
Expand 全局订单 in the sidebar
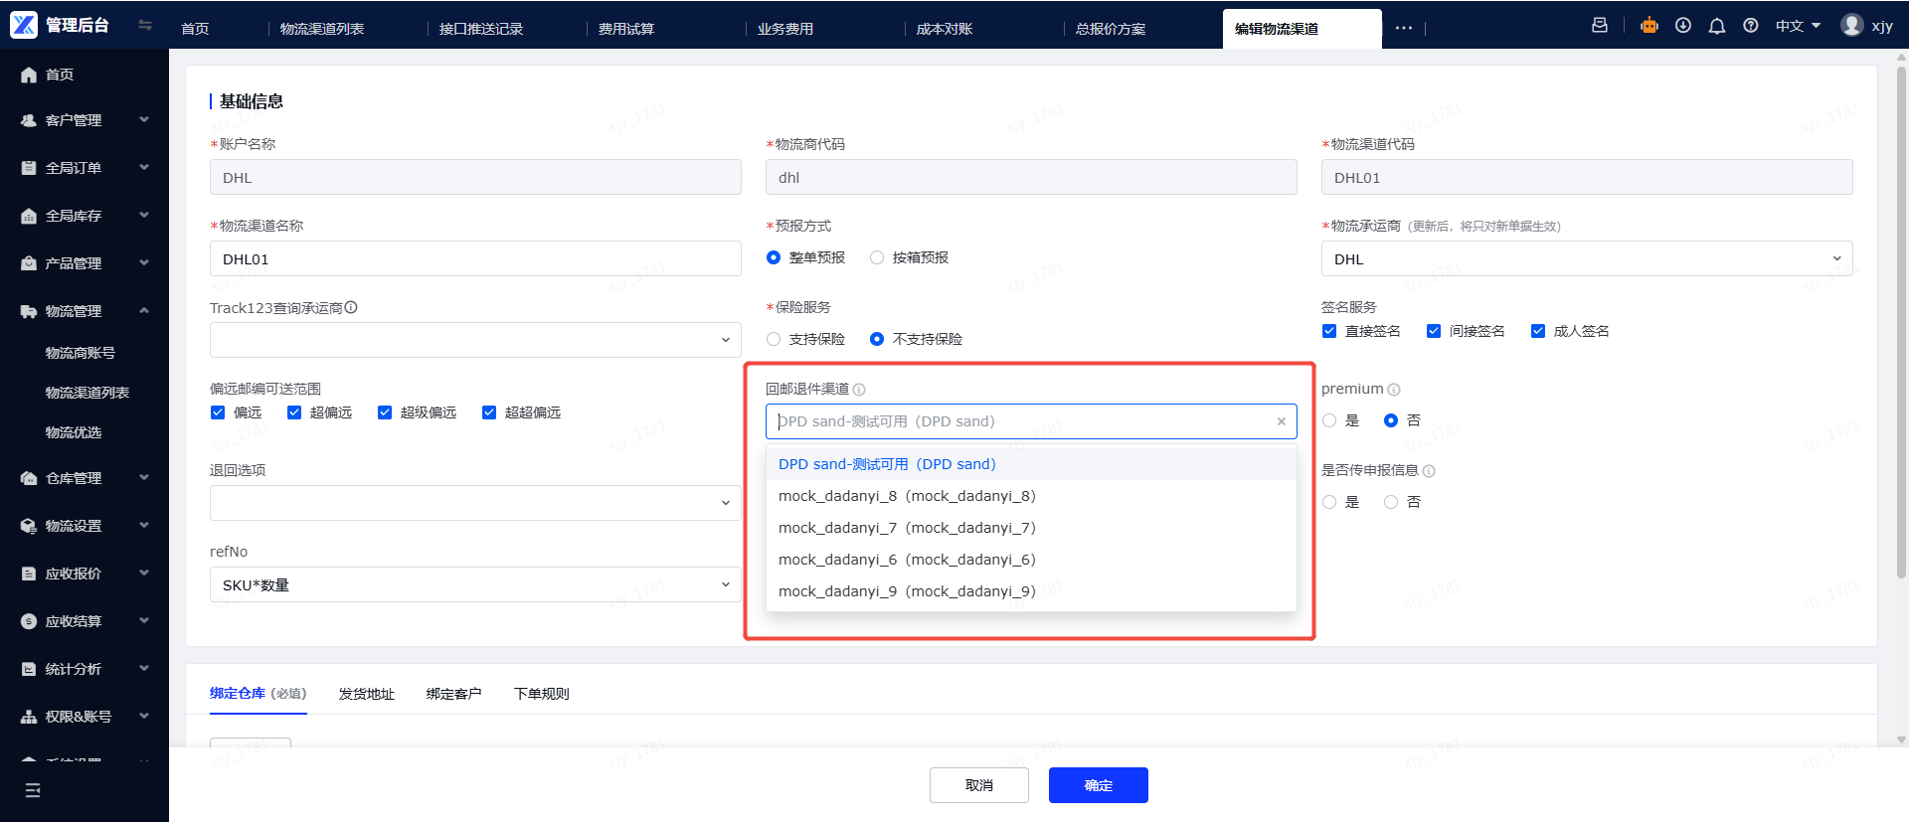(85, 168)
